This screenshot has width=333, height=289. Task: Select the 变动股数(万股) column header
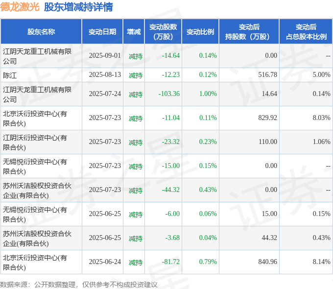coord(163,32)
